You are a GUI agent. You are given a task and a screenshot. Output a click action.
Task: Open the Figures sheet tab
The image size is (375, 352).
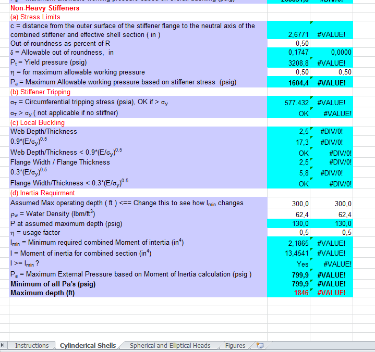(x=235, y=346)
